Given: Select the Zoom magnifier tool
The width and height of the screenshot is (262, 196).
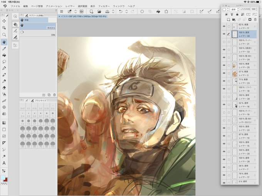Looking at the screenshot, I should 4,35.
